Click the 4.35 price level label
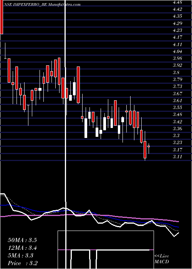Viewport: 192px width, 269px height. click(x=177, y=16)
